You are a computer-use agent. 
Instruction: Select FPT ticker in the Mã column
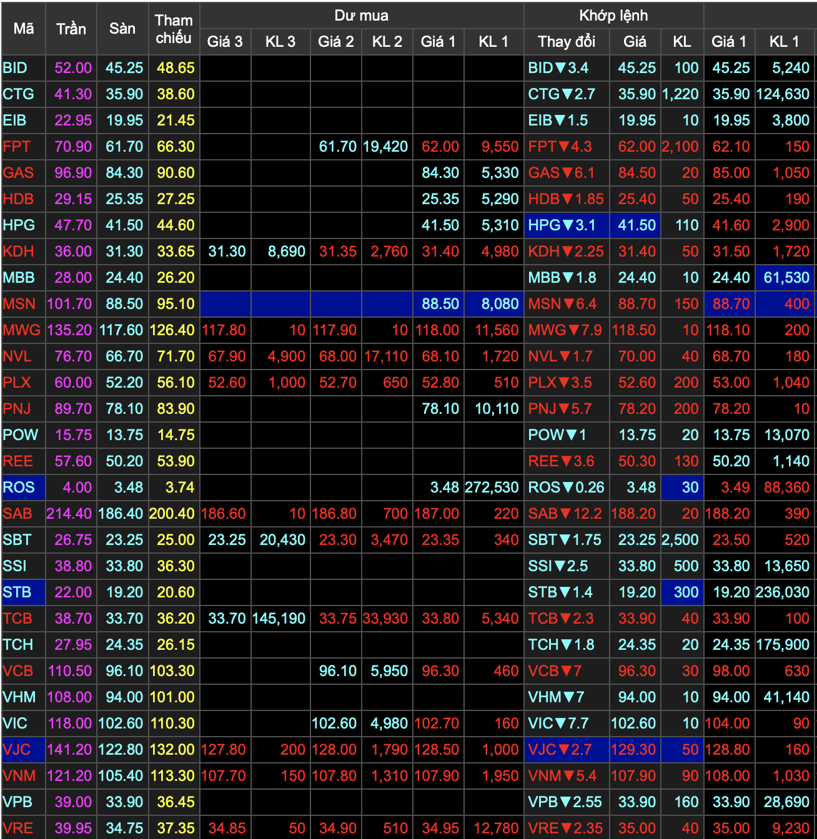coord(24,147)
